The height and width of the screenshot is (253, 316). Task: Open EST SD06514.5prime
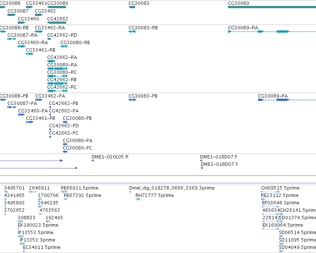pos(281,237)
